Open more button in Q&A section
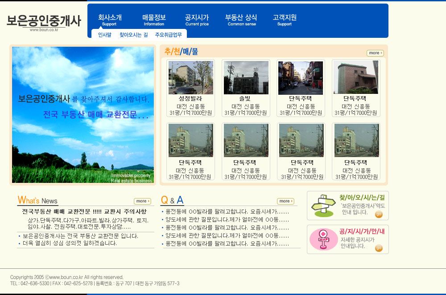Image resolution: width=446 pixels, height=295 pixels. (285, 201)
